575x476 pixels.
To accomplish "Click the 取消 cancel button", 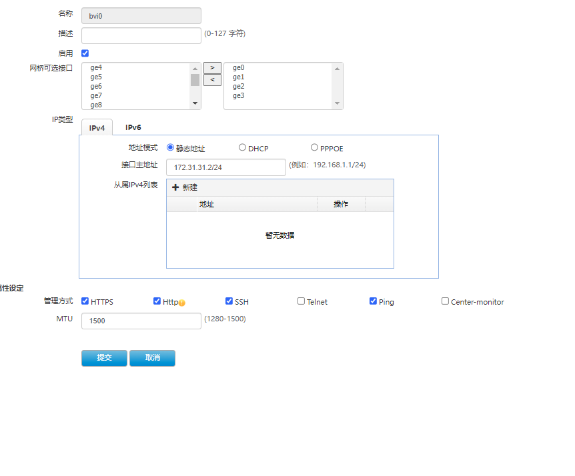I will (152, 358).
